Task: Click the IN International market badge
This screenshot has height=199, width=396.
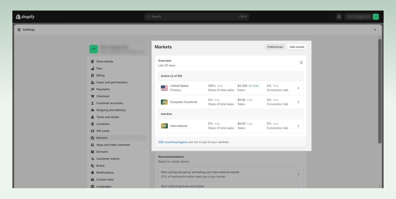Action: (164, 126)
